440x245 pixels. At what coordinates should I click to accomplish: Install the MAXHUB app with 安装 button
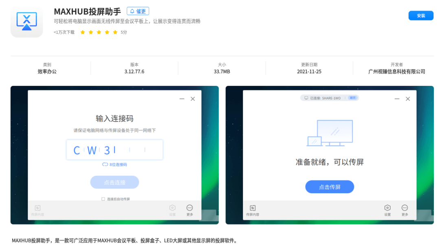pyautogui.click(x=420, y=16)
